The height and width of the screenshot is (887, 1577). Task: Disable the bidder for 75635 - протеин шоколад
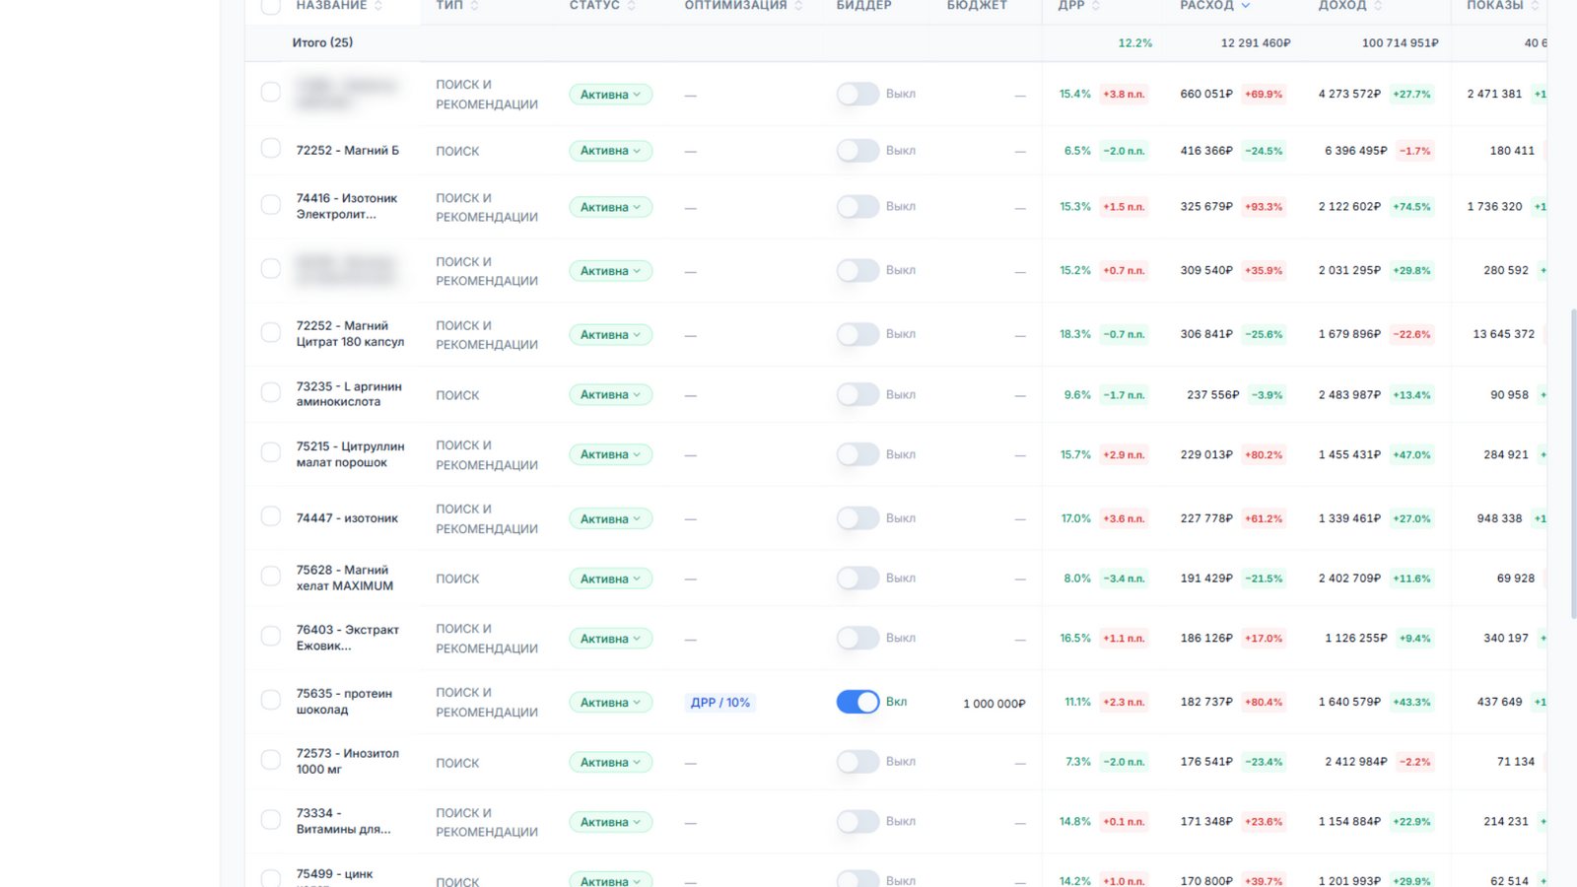pos(857,702)
